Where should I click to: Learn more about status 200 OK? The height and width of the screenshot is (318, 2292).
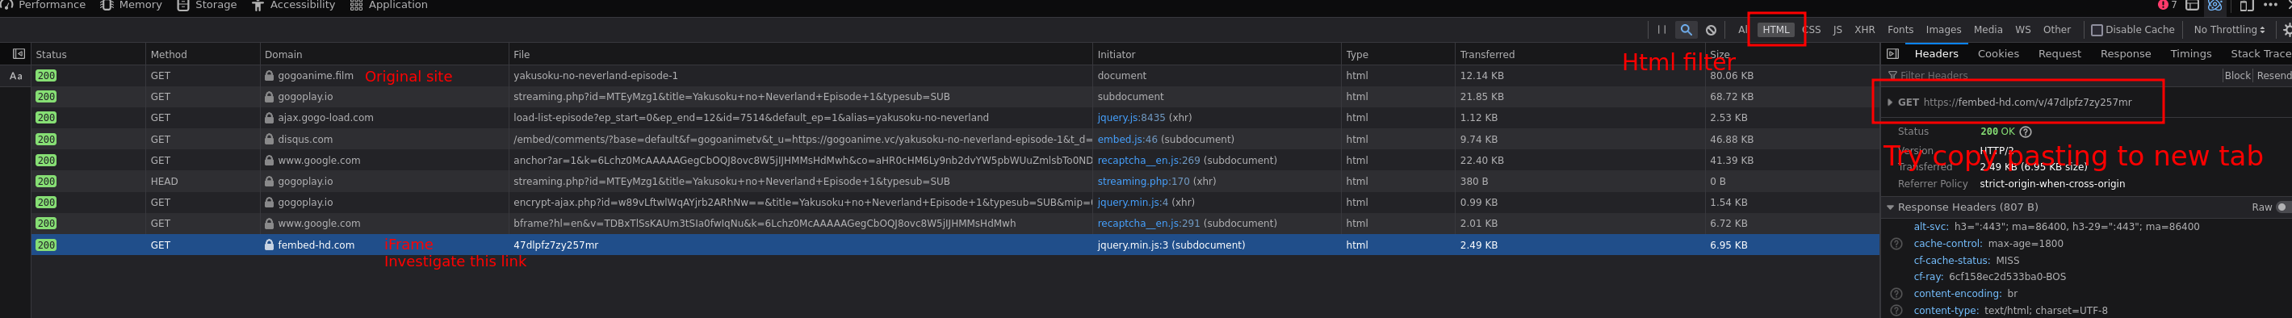[2026, 132]
